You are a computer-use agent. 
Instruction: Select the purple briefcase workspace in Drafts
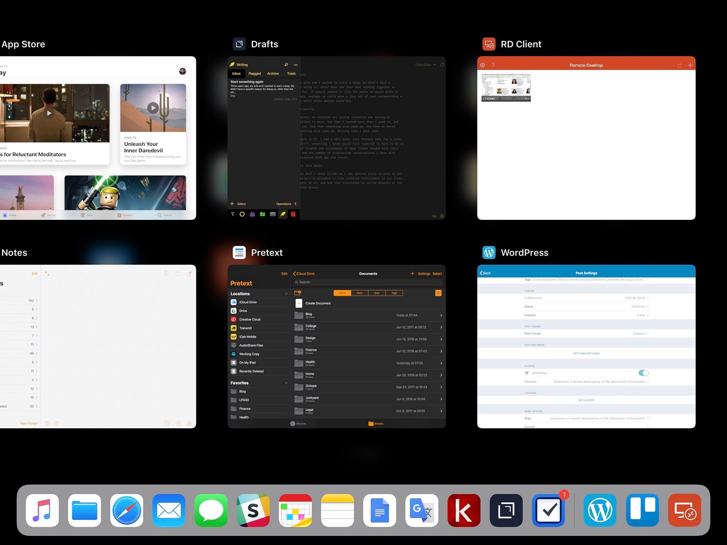click(252, 214)
